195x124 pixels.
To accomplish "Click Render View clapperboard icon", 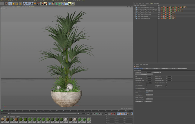I will click(x=39, y=4).
